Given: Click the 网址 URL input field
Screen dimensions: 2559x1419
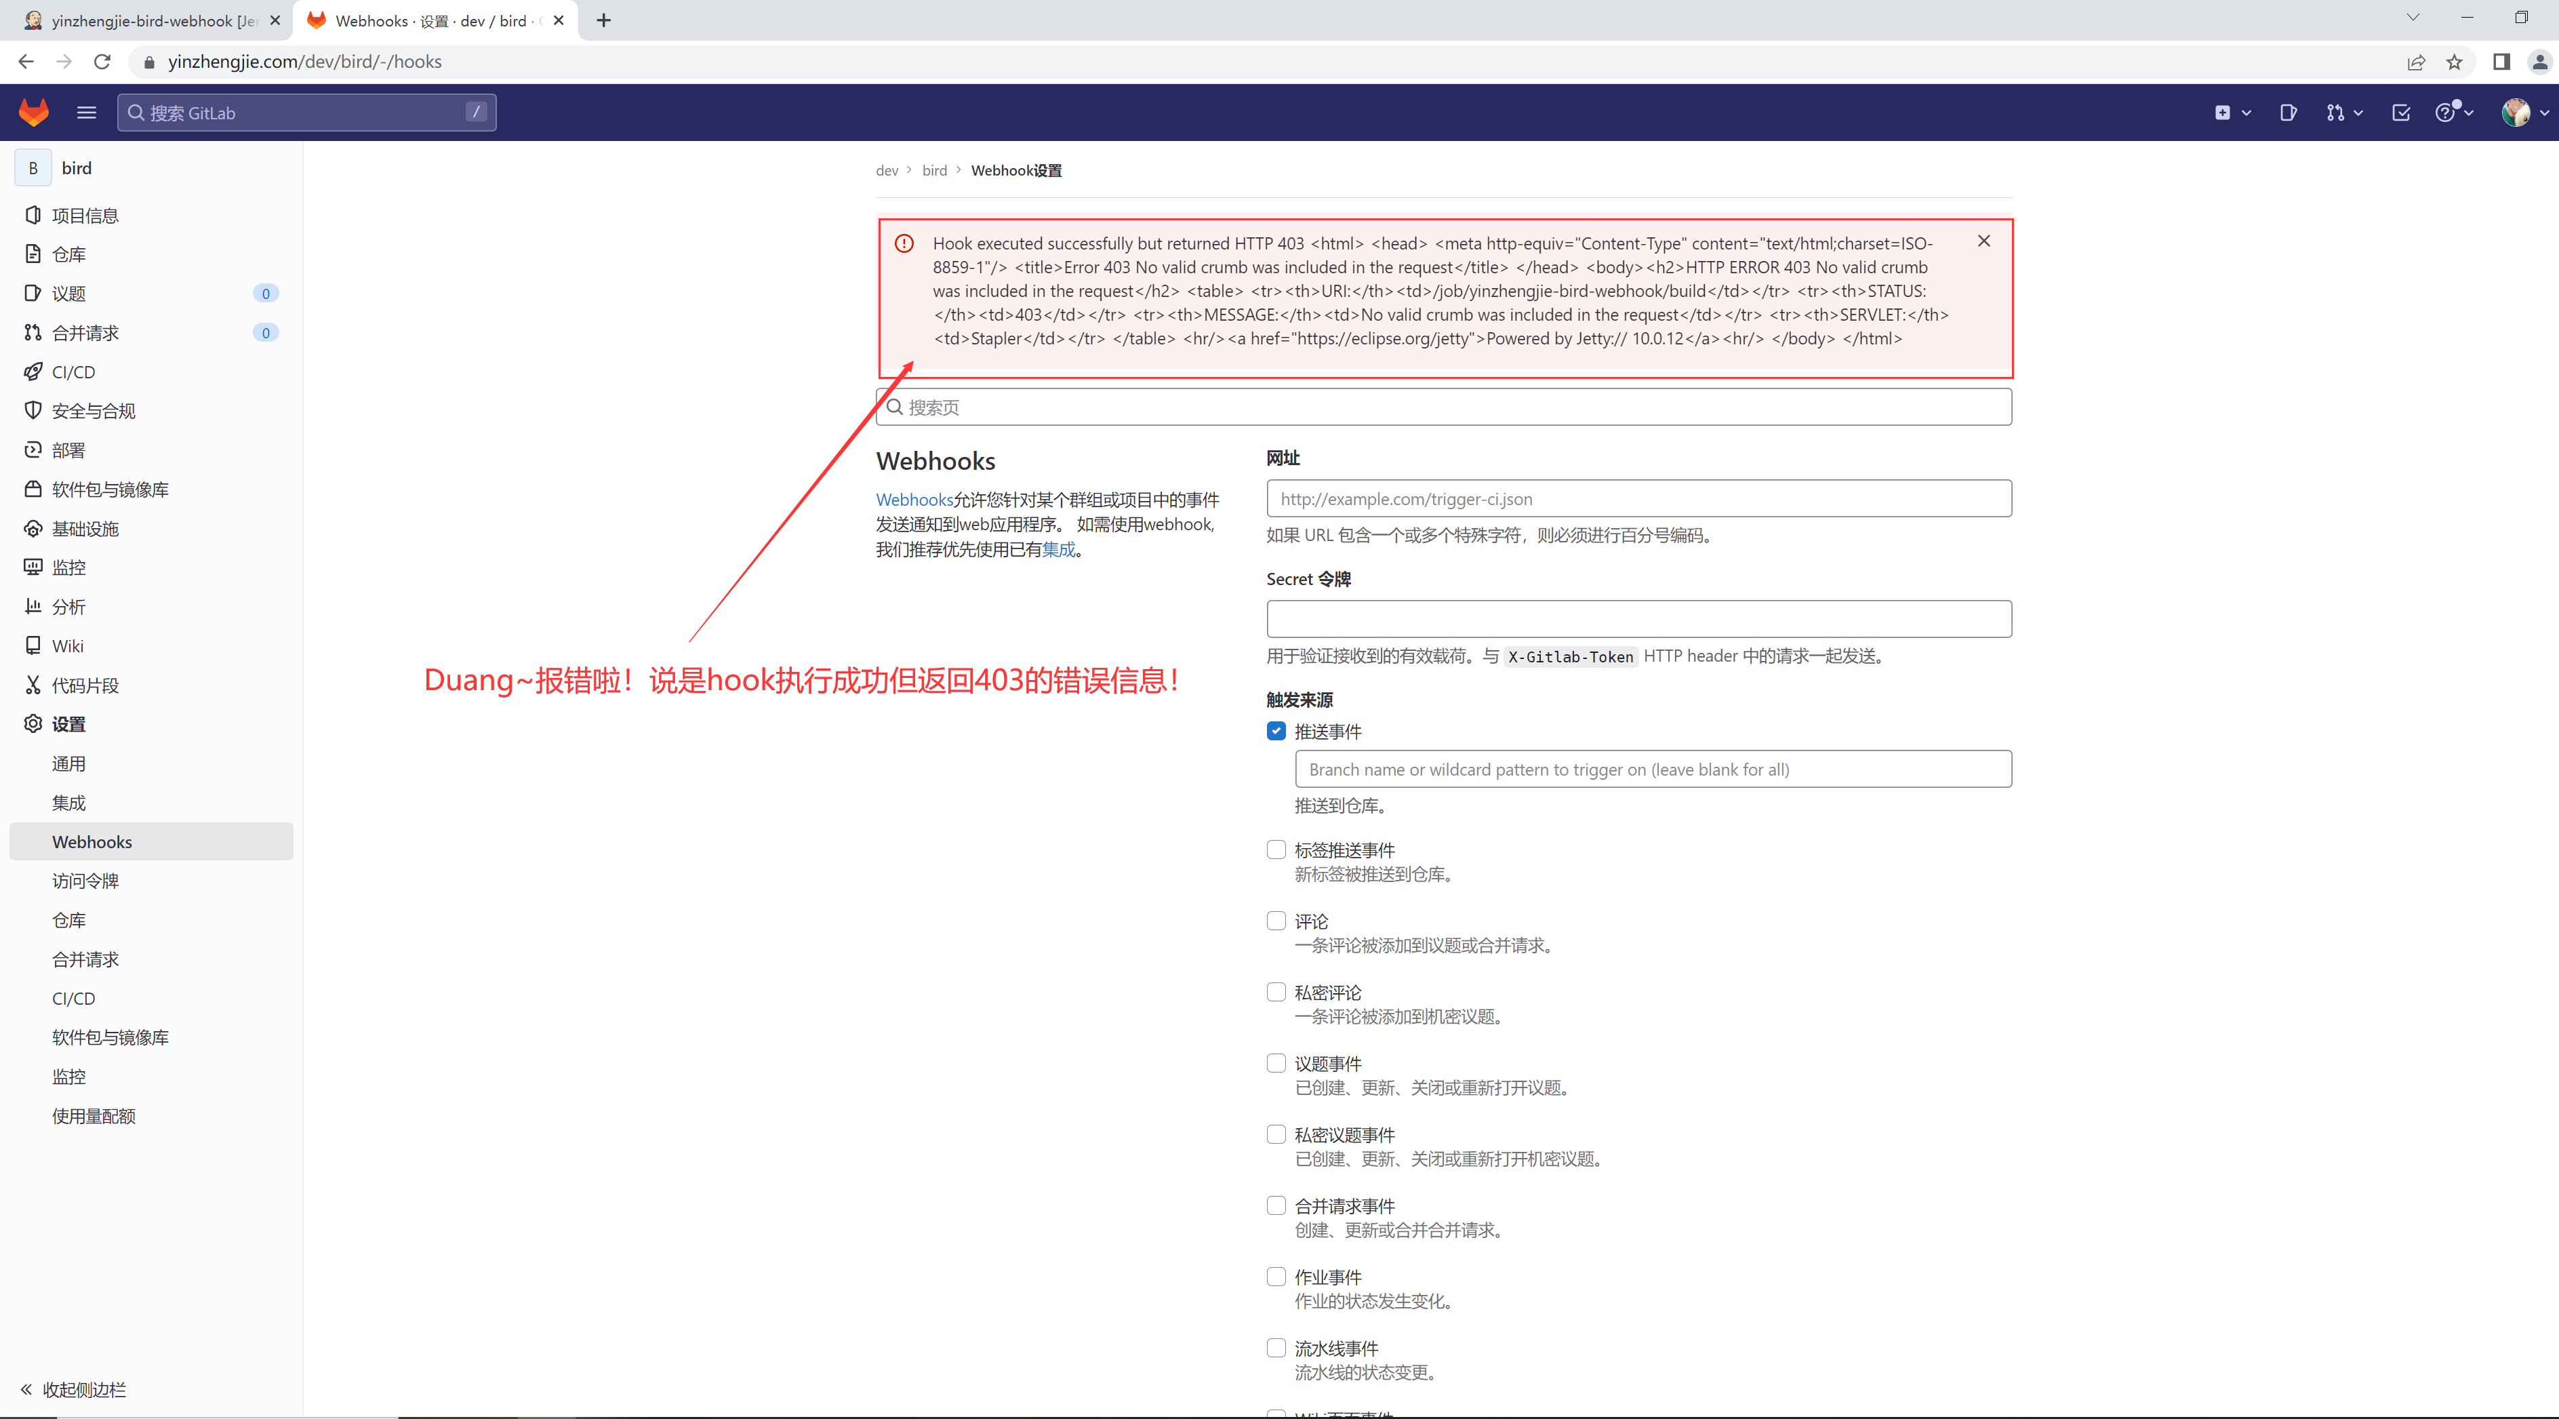Looking at the screenshot, I should pos(1638,499).
